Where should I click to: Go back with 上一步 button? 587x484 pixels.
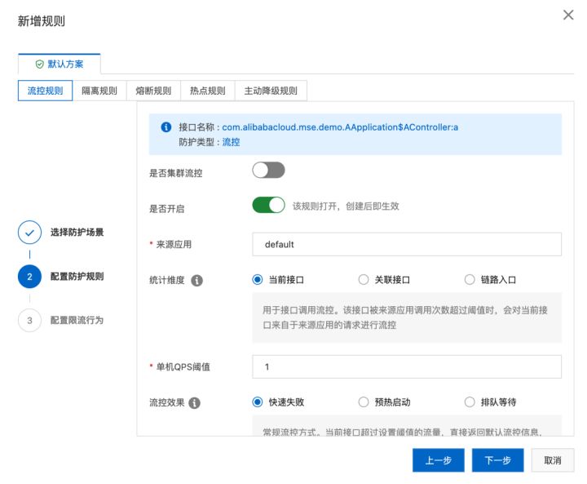[x=439, y=460]
